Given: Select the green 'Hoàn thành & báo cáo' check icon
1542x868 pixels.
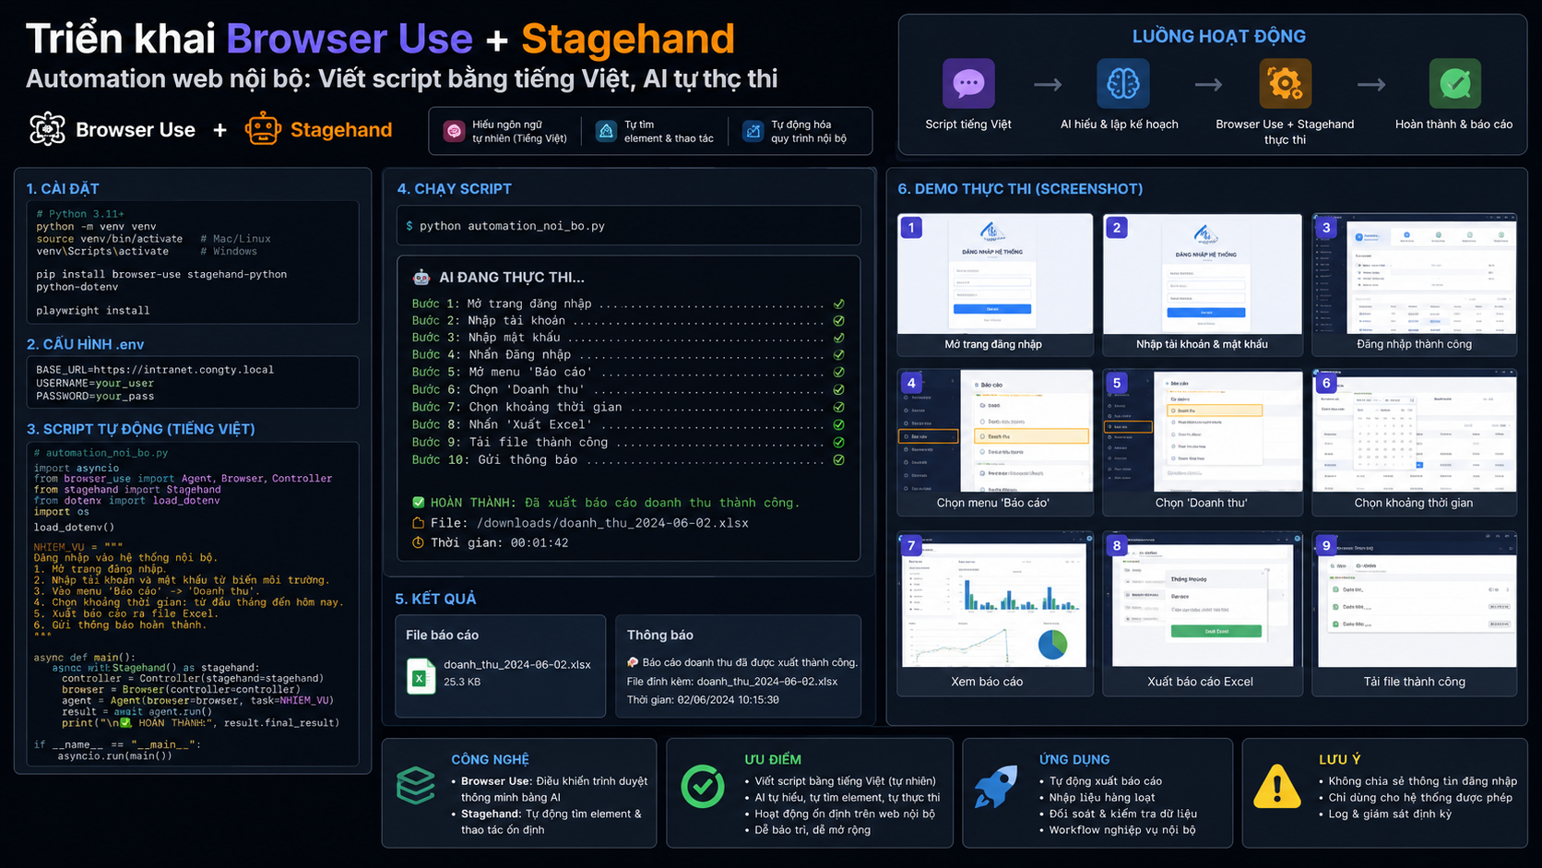Looking at the screenshot, I should [1454, 84].
